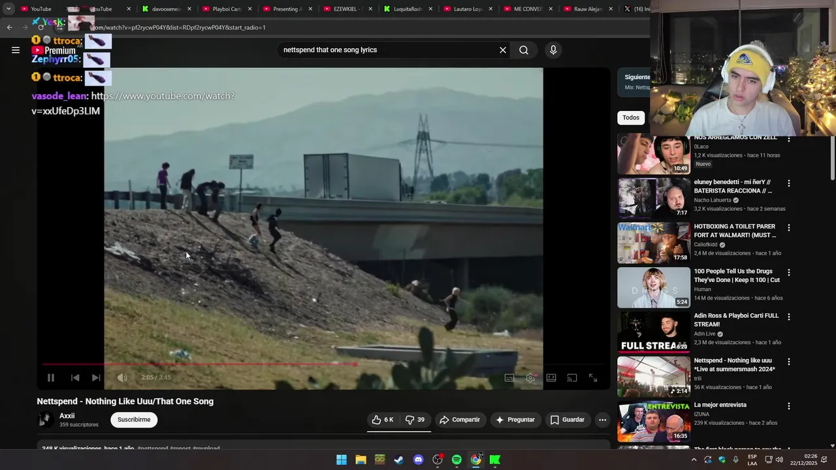Open Discord from the taskbar
The width and height of the screenshot is (836, 470).
pyautogui.click(x=419, y=460)
